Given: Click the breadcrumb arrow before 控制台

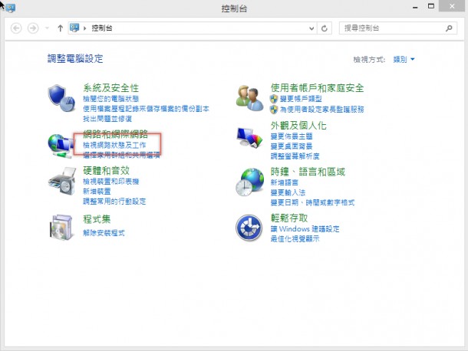Looking at the screenshot, I should [x=84, y=28].
